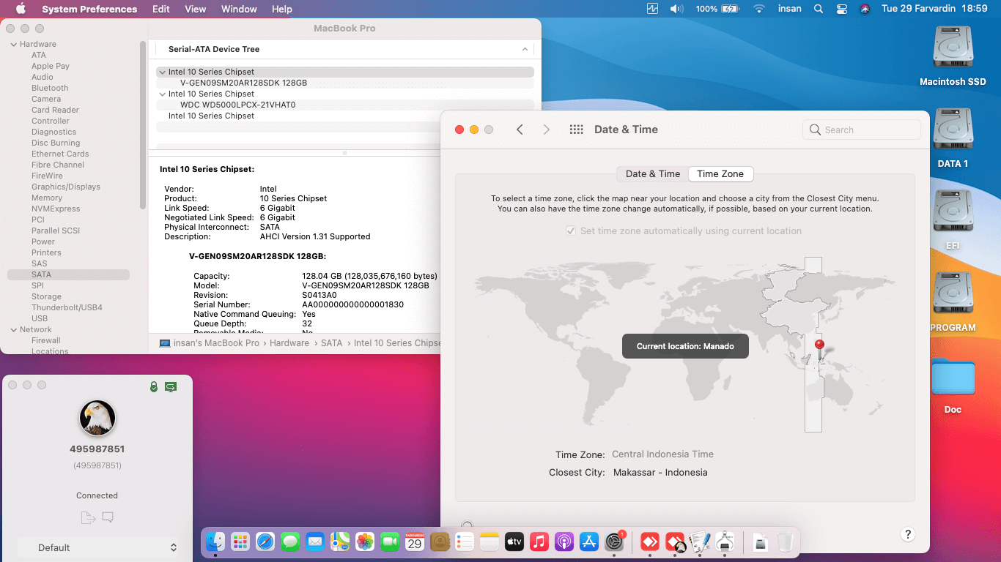Open Safari from the Dock

tap(266, 542)
